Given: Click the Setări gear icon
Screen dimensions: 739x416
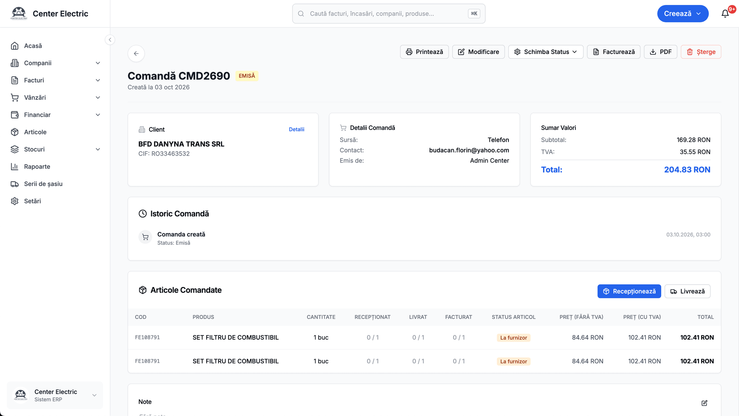Looking at the screenshot, I should pyautogui.click(x=15, y=201).
